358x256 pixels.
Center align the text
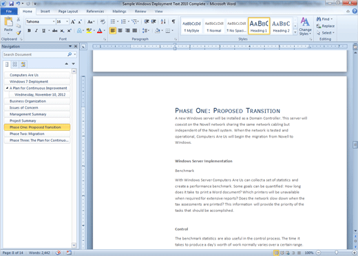(x=120, y=30)
